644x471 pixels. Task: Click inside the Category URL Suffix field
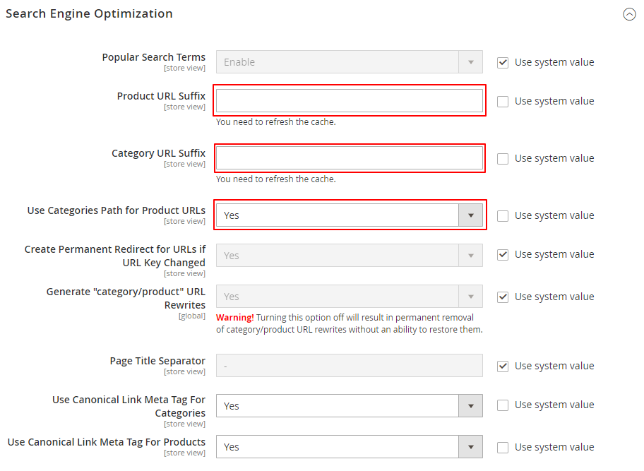[349, 158]
